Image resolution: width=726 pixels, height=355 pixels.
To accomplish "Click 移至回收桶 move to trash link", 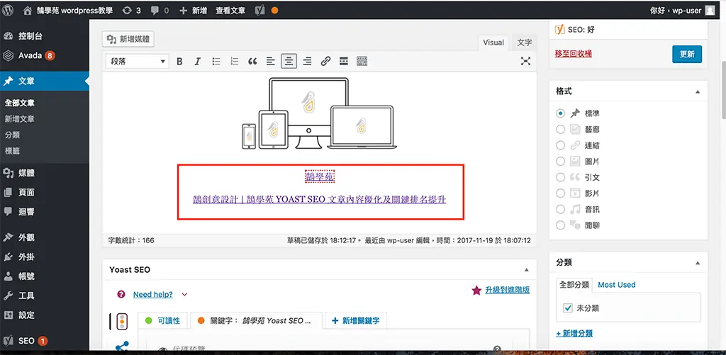I will coord(573,53).
